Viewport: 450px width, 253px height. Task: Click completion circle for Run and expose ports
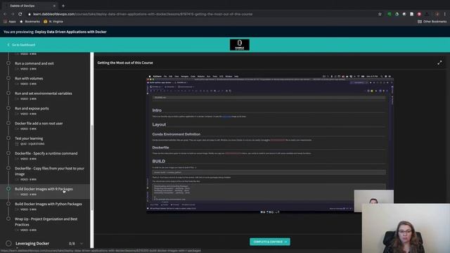8,108
